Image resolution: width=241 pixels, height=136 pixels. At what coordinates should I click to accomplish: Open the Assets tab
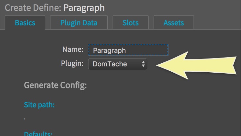(174, 23)
